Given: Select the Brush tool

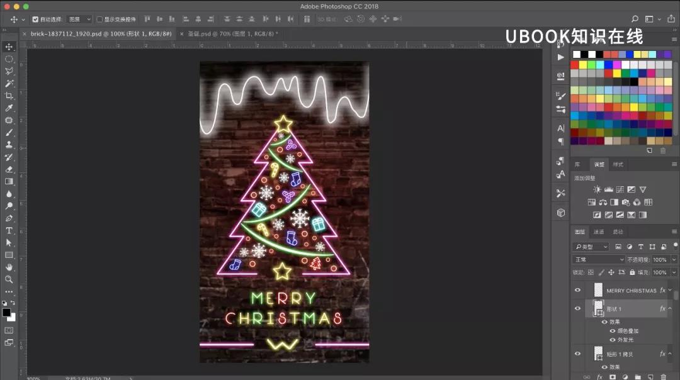Looking at the screenshot, I should coord(9,133).
